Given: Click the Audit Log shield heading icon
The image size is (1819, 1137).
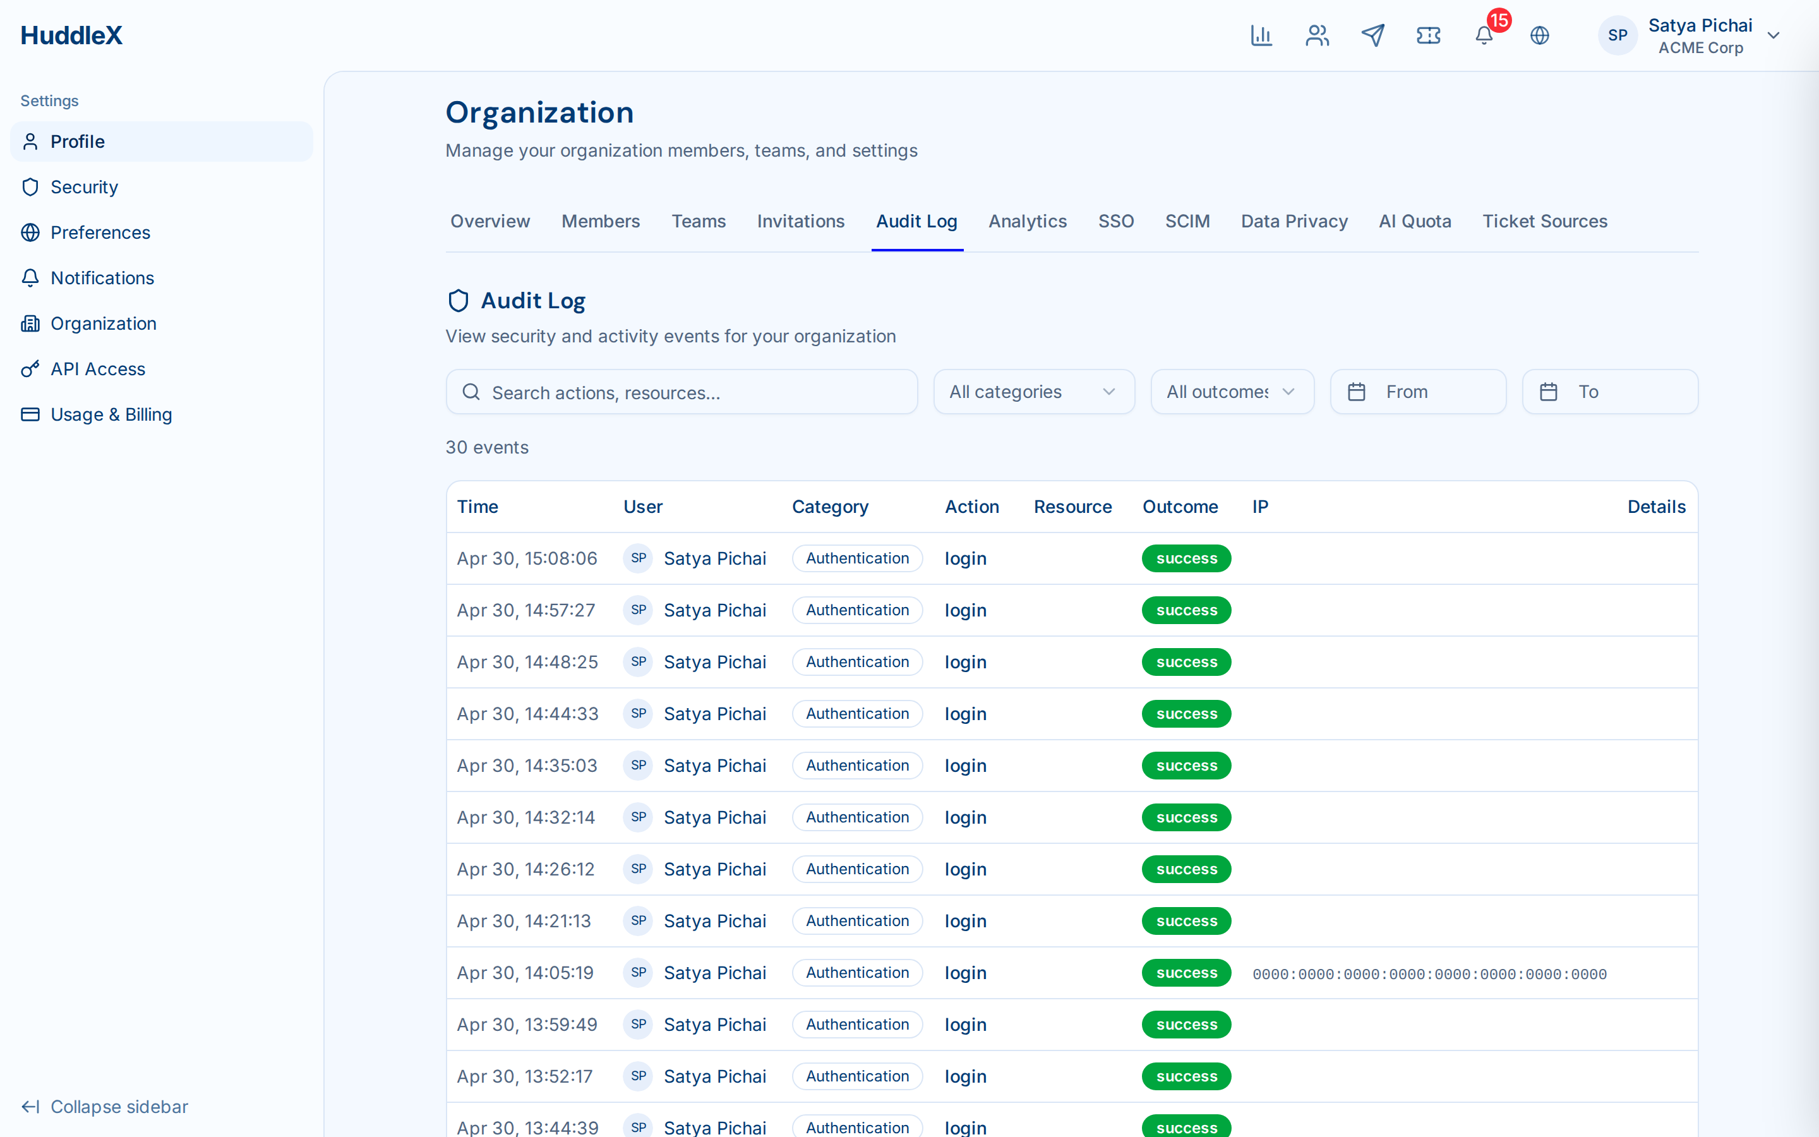Looking at the screenshot, I should click(459, 301).
